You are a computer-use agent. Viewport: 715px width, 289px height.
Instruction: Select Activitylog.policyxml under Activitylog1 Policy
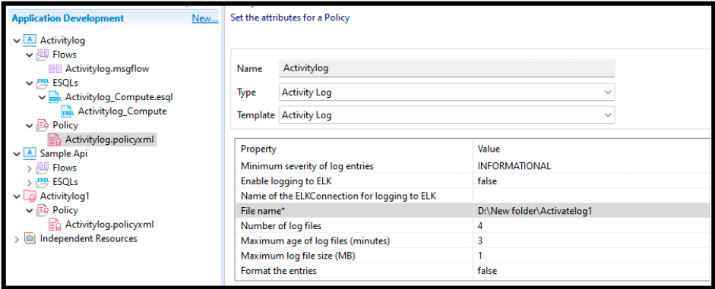109,224
